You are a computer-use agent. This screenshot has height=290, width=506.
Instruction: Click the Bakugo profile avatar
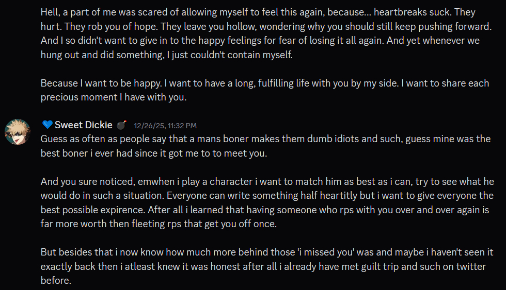click(x=18, y=132)
